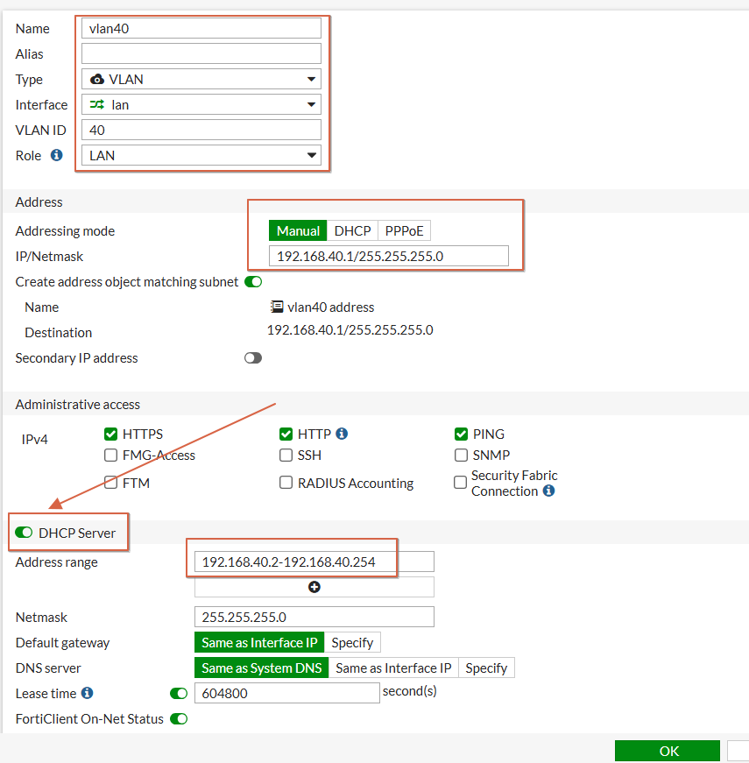Toggle Create address object matching subnet
749x763 pixels.
click(253, 282)
